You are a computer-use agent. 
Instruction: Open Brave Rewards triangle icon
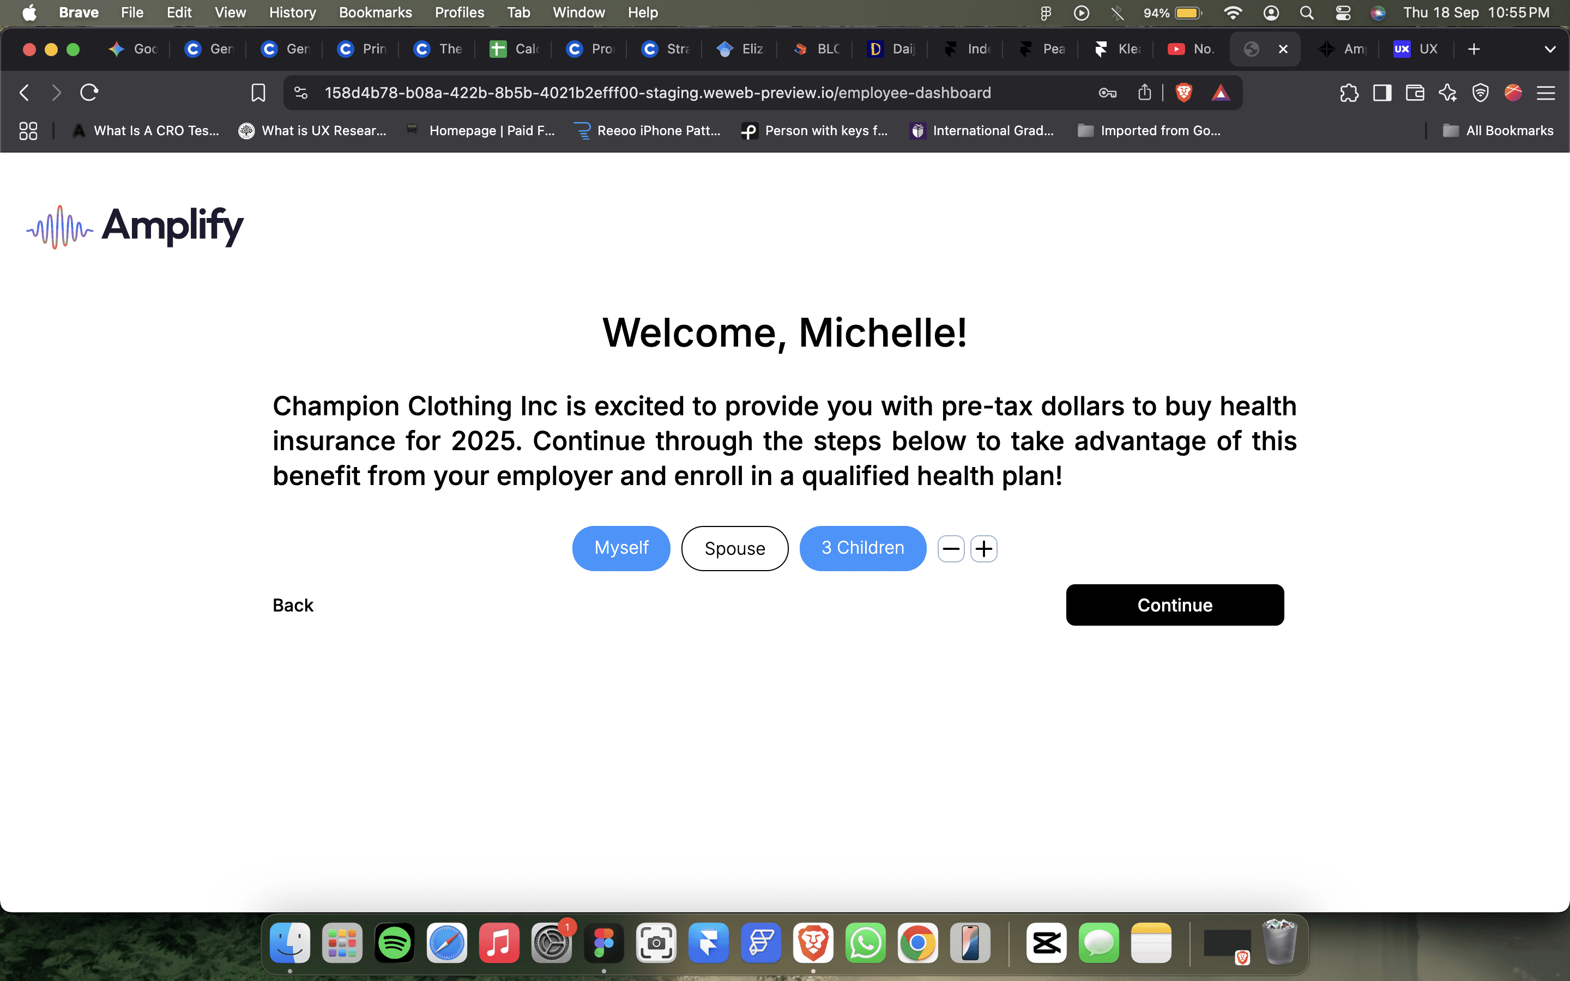click(1221, 93)
